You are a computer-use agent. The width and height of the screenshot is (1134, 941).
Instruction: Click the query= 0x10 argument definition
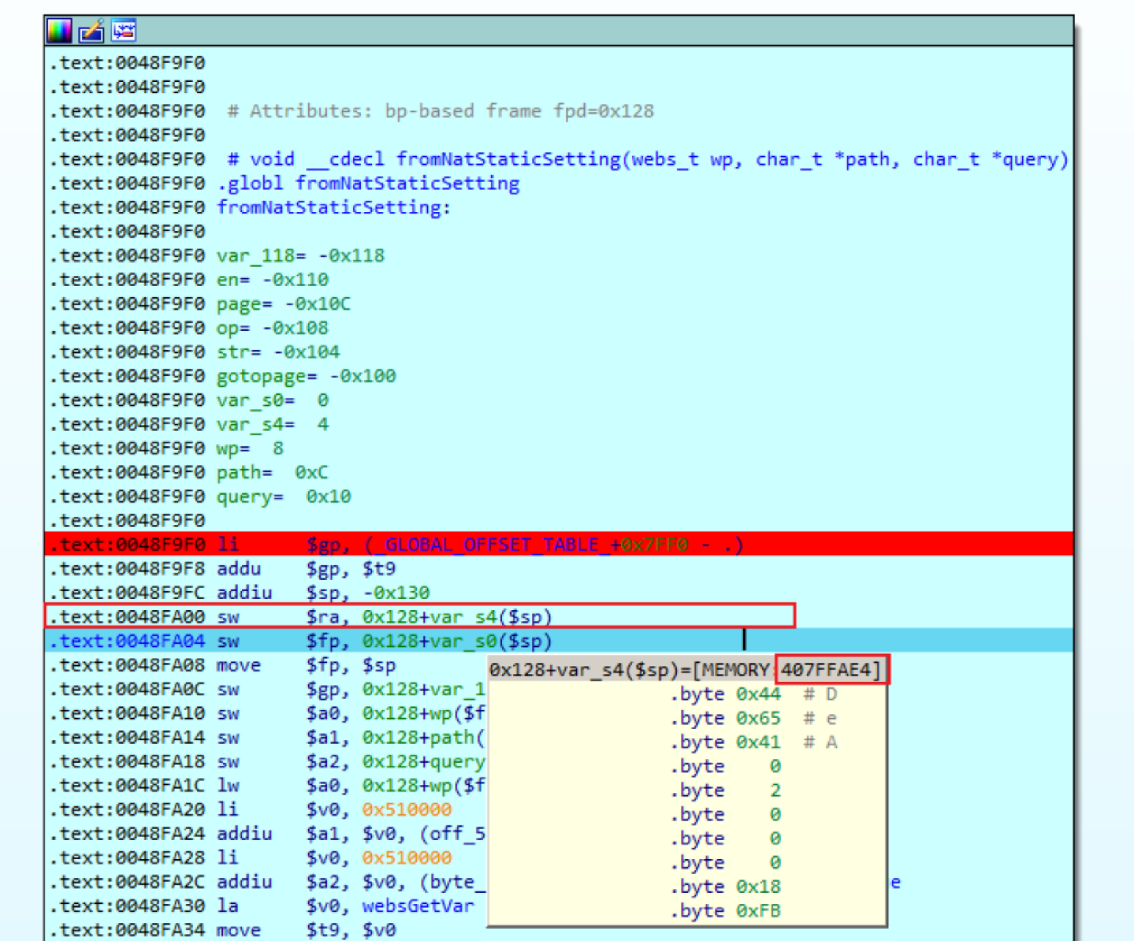click(283, 496)
